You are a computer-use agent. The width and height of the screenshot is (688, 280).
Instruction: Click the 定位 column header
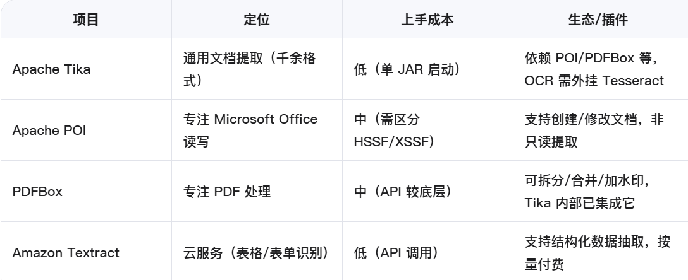click(x=256, y=20)
